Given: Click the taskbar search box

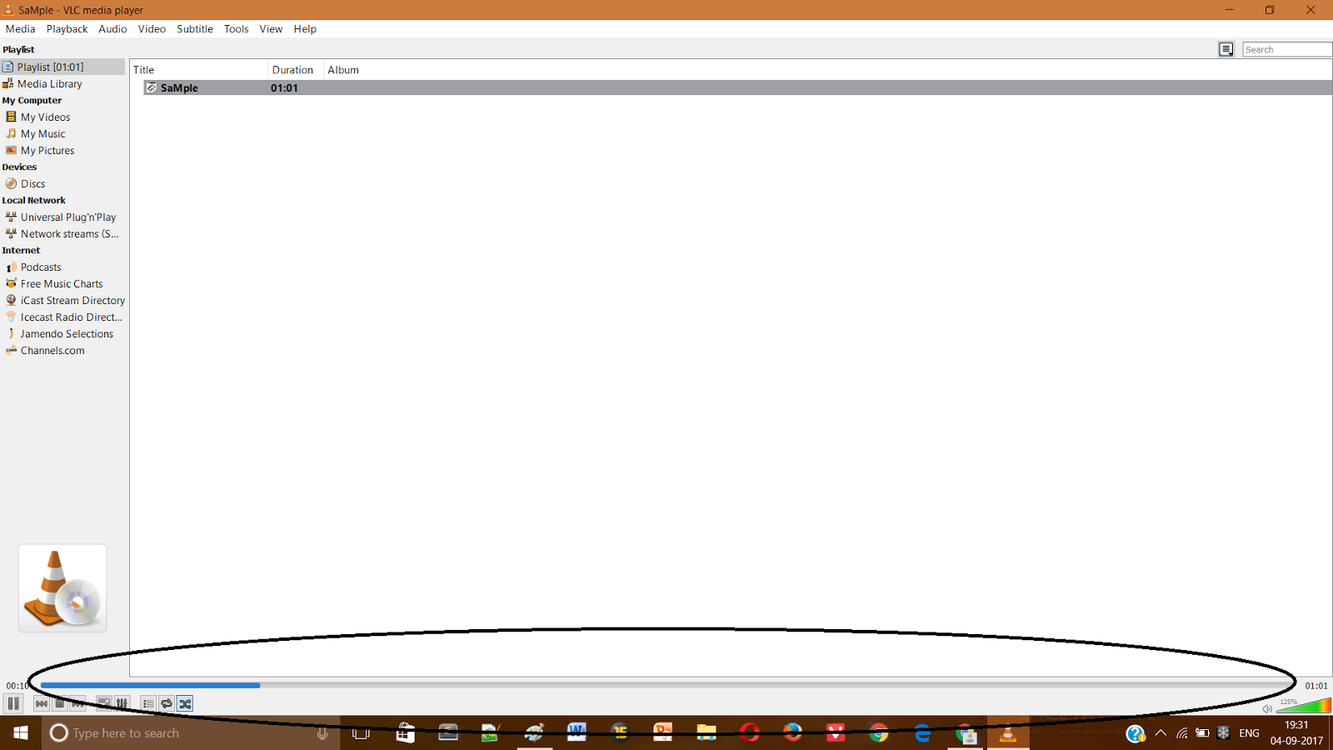Looking at the screenshot, I should (x=191, y=733).
